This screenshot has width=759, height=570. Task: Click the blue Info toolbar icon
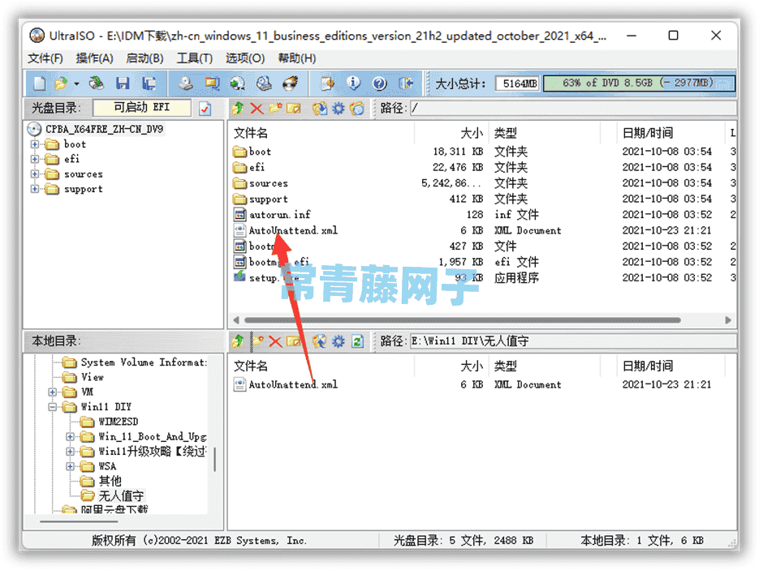pyautogui.click(x=354, y=84)
